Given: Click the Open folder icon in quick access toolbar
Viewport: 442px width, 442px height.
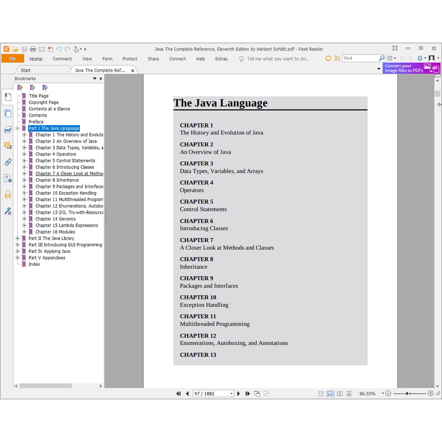Looking at the screenshot, I should click(x=16, y=49).
